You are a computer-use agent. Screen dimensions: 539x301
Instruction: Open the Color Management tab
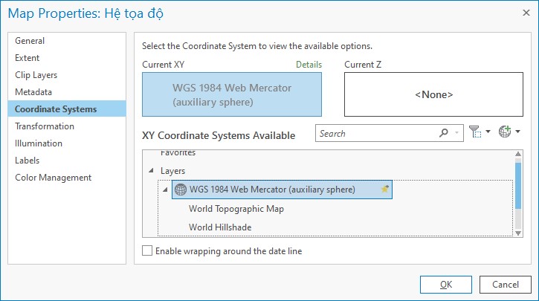pos(67,178)
